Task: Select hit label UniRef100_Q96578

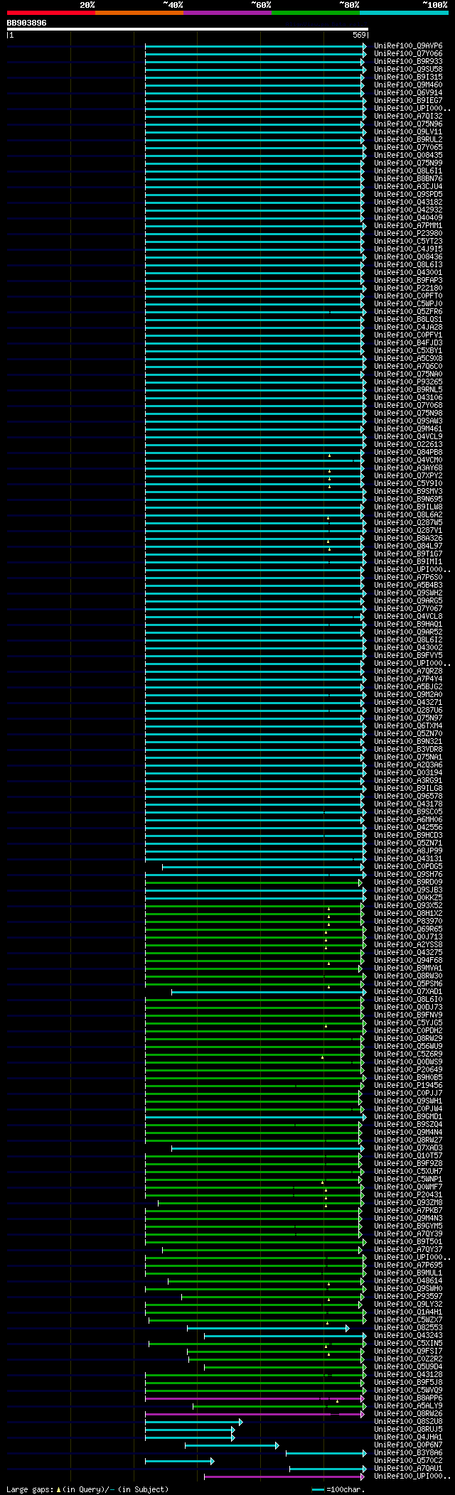Action: (408, 797)
